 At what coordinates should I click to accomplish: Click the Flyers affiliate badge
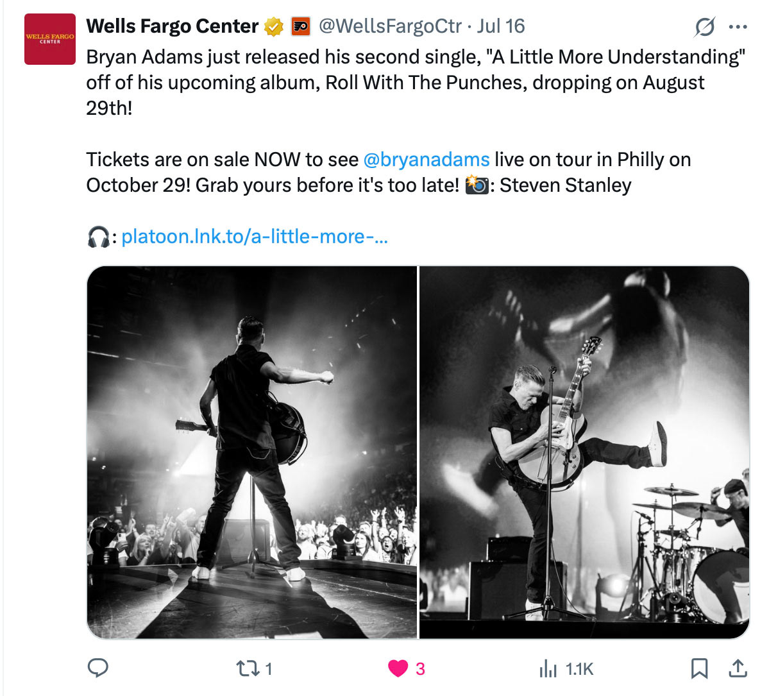301,27
